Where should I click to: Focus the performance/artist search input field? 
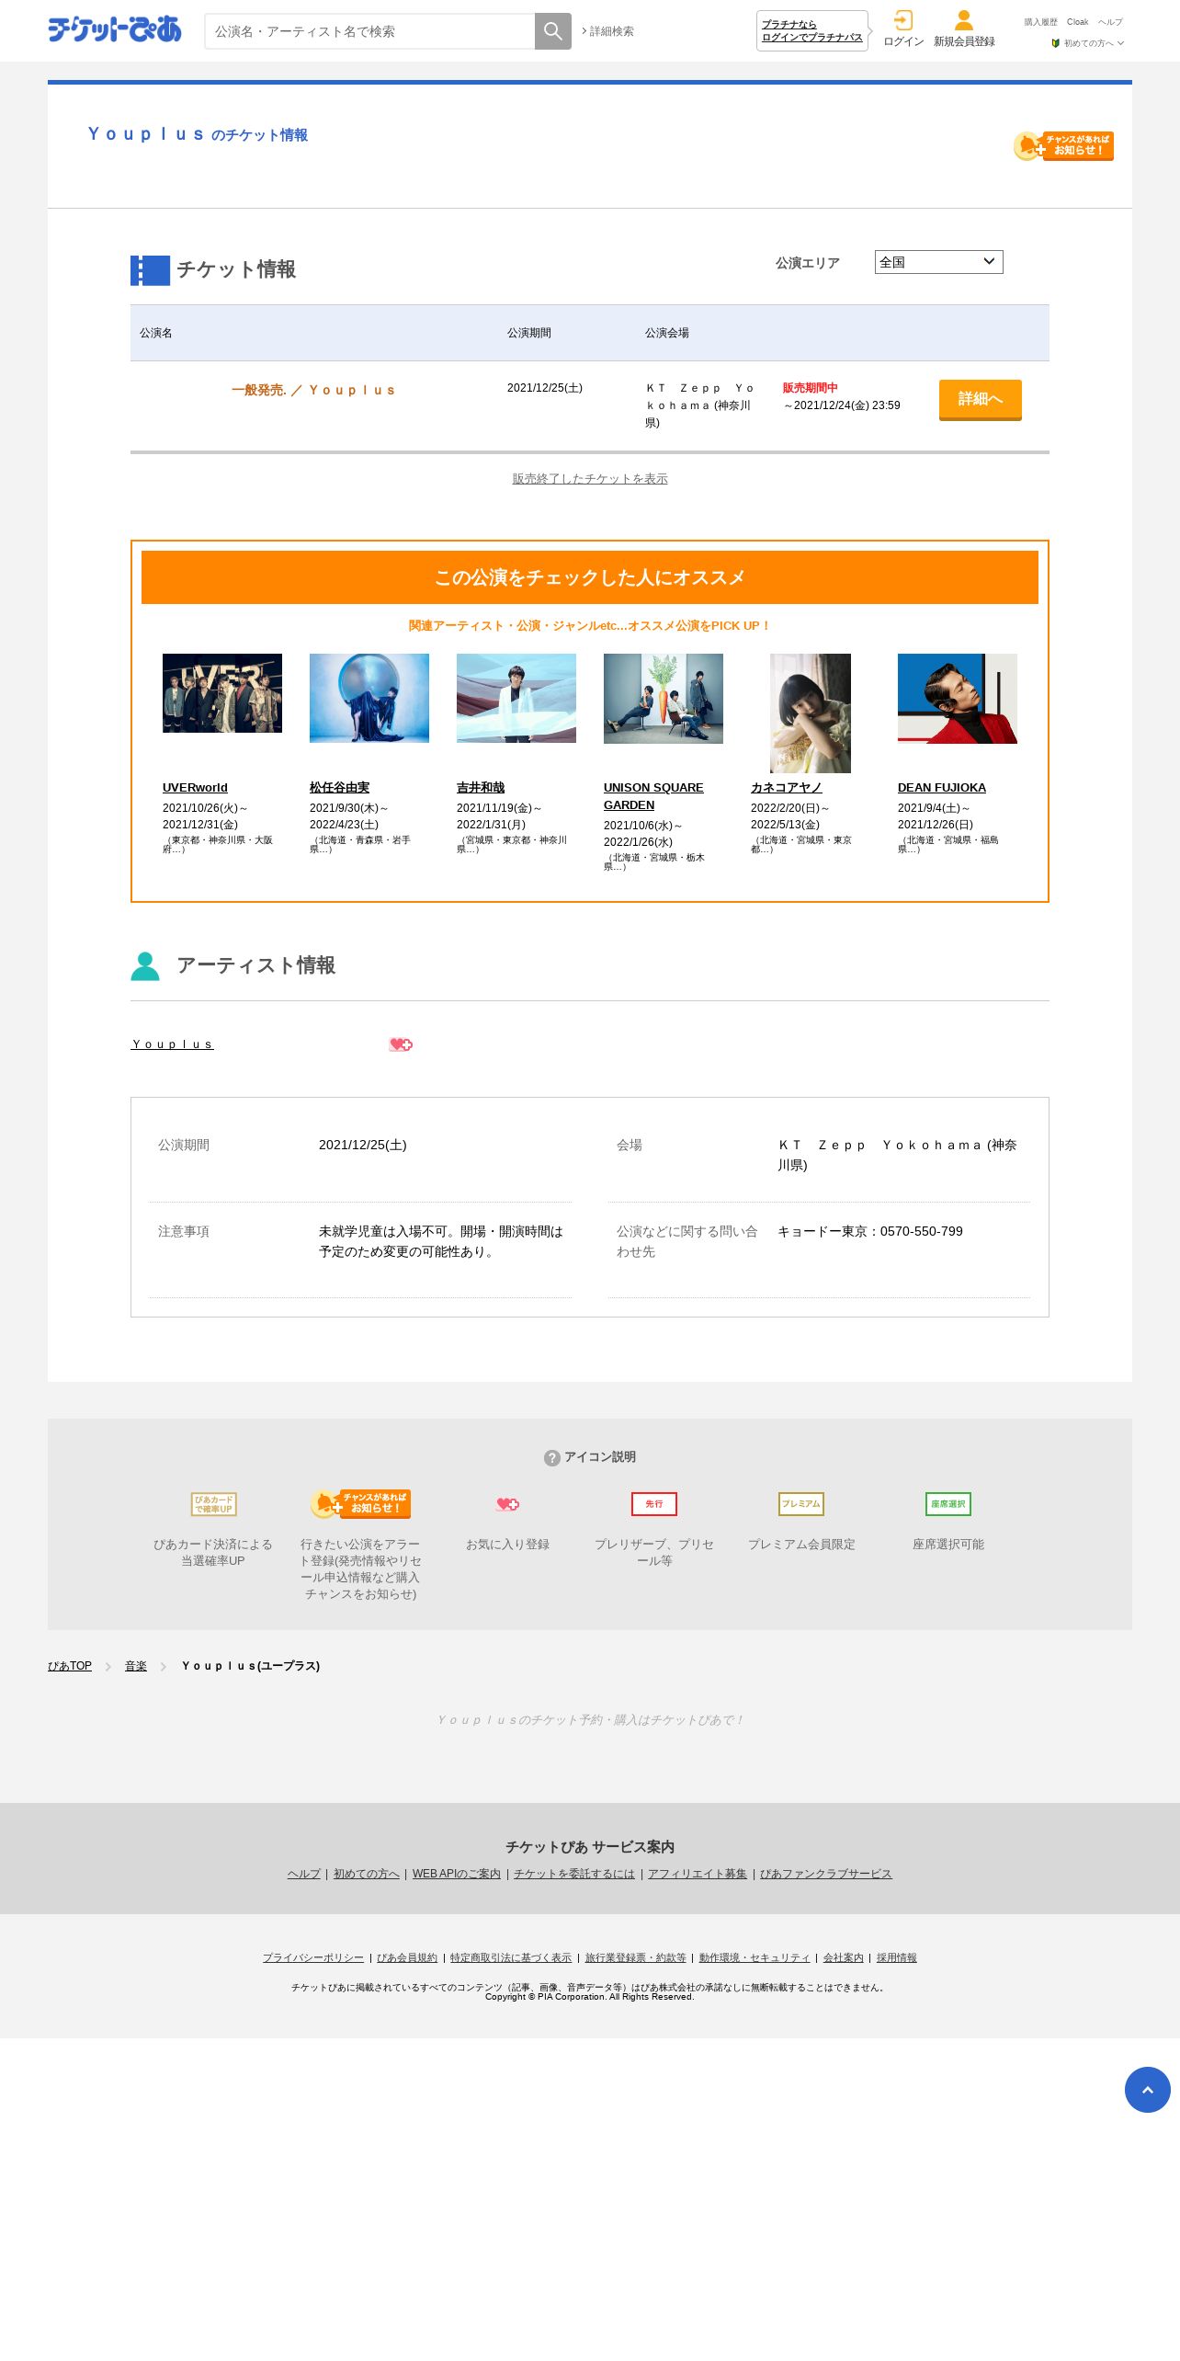[369, 31]
